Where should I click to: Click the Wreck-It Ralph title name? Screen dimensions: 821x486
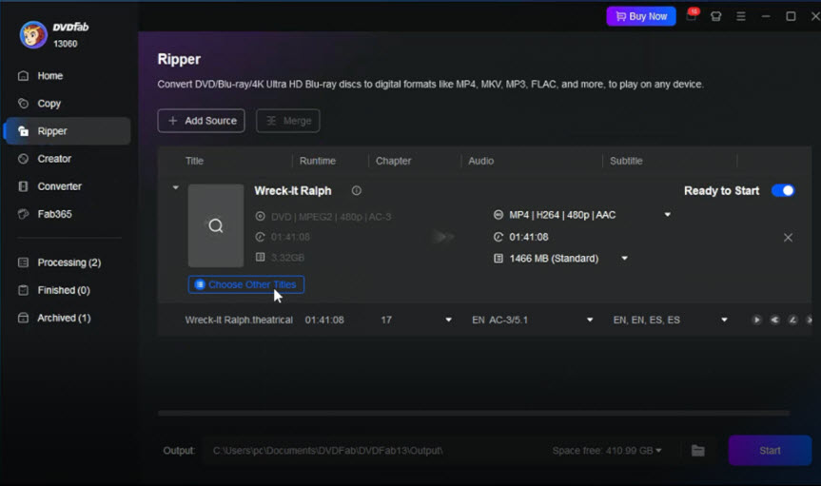click(x=293, y=190)
